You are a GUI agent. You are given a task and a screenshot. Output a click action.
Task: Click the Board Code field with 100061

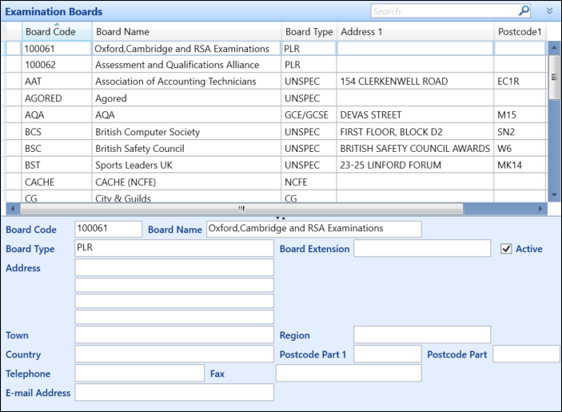(108, 229)
